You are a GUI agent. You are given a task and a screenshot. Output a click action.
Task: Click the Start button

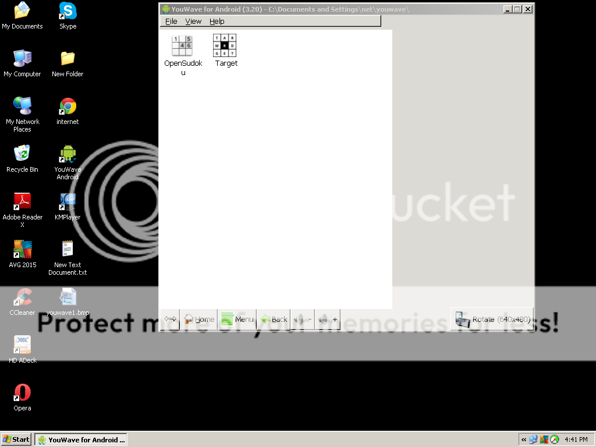(16, 439)
